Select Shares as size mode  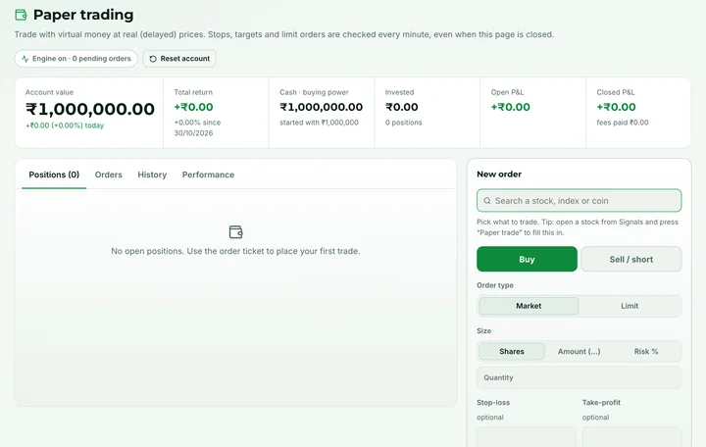coord(512,351)
